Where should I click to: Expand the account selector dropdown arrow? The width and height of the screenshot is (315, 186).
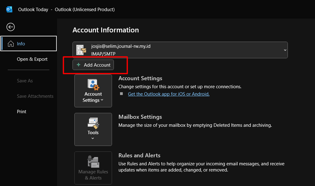click(x=285, y=50)
